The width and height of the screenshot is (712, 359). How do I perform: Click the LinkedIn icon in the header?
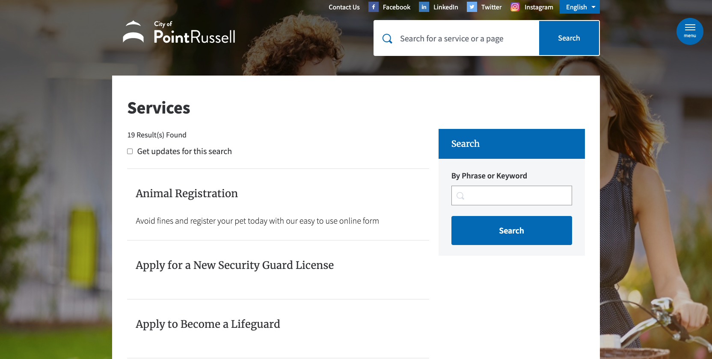424,7
